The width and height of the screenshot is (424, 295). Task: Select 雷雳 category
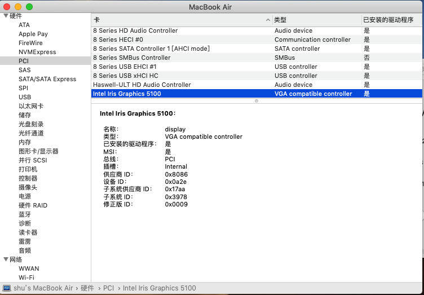[25, 241]
